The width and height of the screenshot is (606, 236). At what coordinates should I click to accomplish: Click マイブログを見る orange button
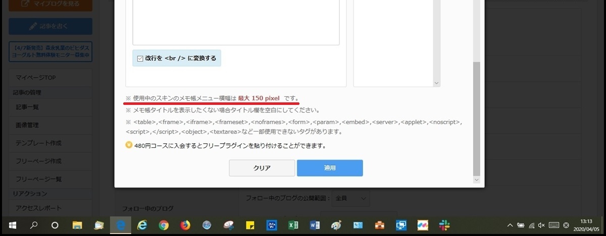pos(50,4)
